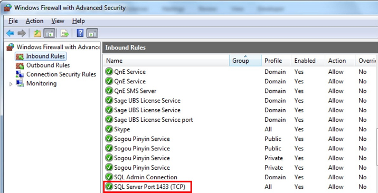Click Override No for SQL Admin Connection

(362, 177)
